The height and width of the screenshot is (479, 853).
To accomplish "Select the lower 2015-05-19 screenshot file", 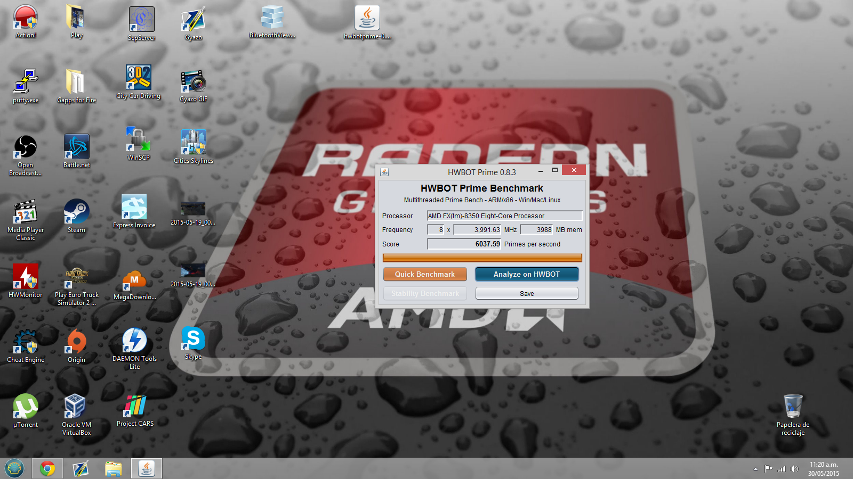I will (192, 275).
